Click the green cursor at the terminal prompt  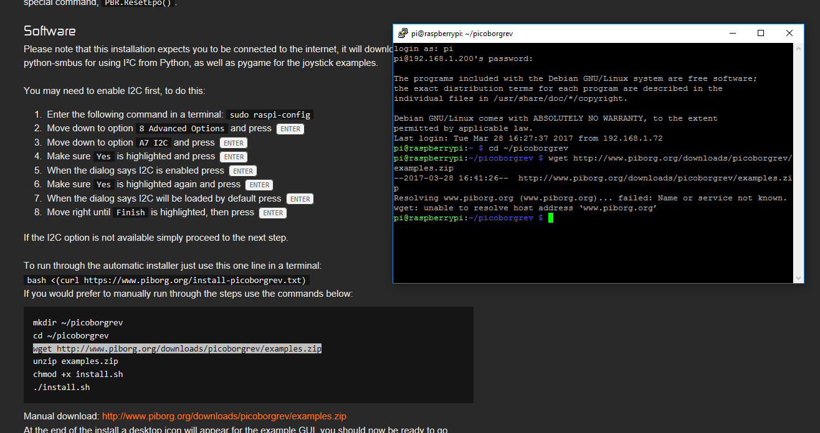pyautogui.click(x=551, y=218)
